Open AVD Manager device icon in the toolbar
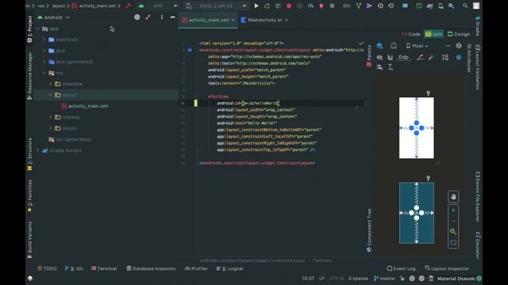Viewport: 508px width, 285px height. click(441, 6)
